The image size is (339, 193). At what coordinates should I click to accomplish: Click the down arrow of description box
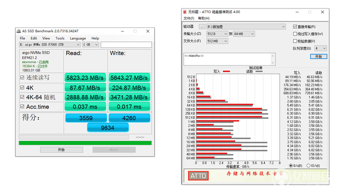click(273, 63)
